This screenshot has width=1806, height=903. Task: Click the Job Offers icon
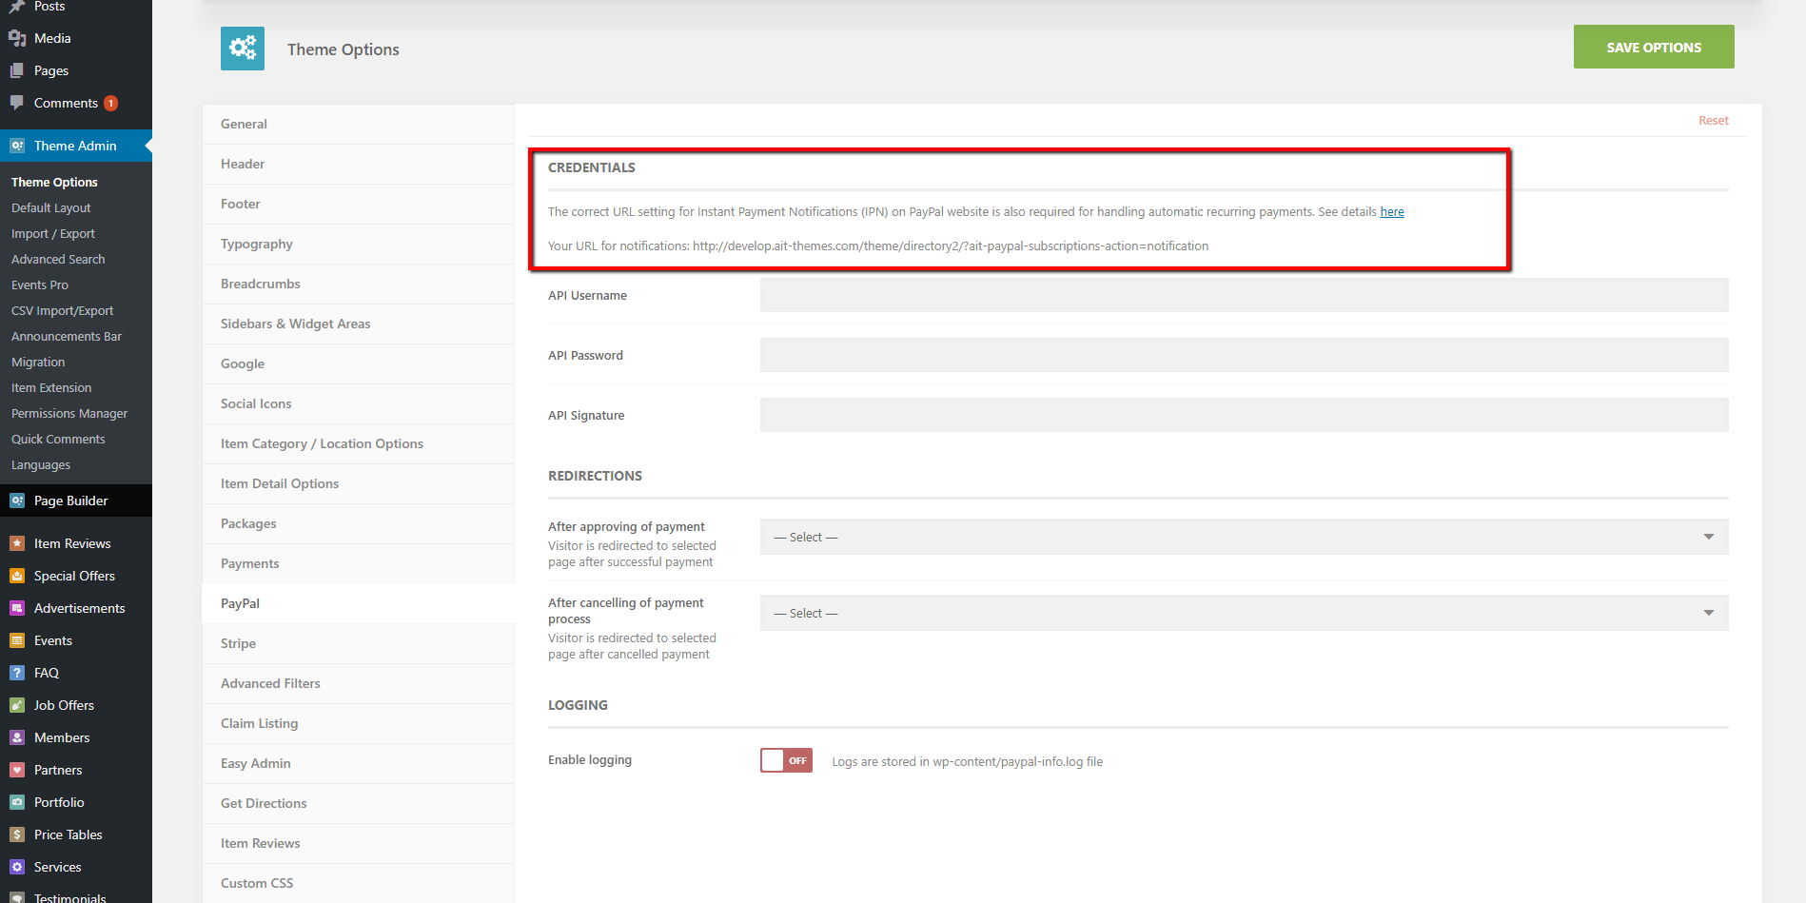(x=17, y=705)
